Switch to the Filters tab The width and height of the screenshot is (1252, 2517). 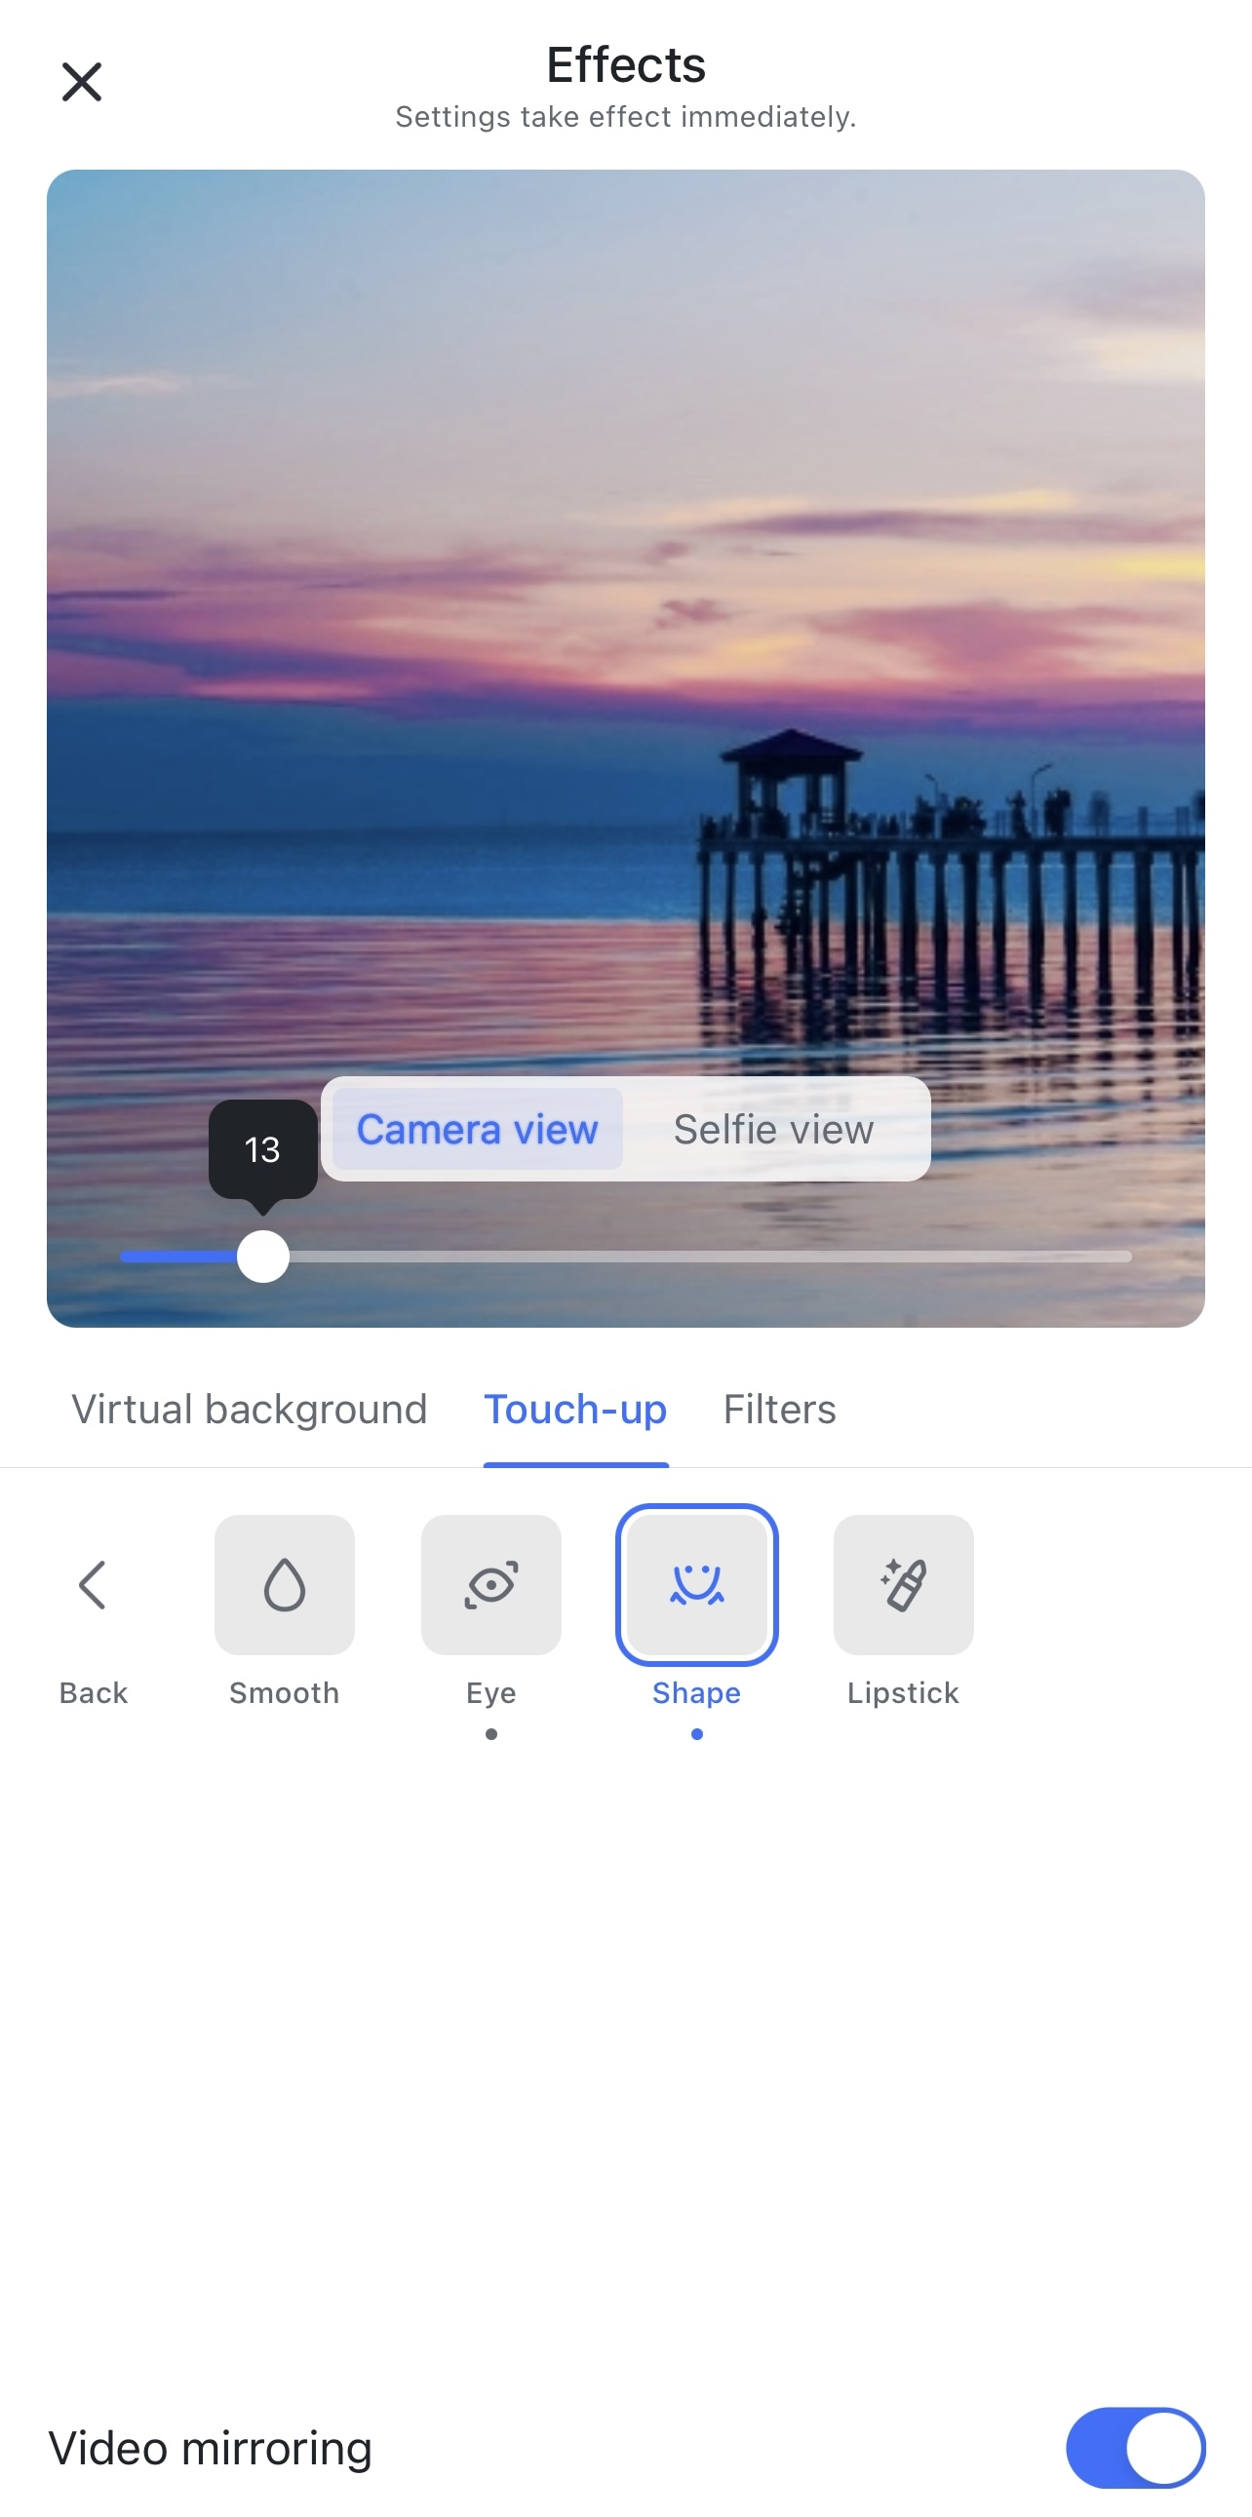pos(779,1409)
